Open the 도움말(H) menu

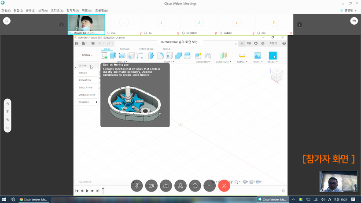[x=102, y=11]
